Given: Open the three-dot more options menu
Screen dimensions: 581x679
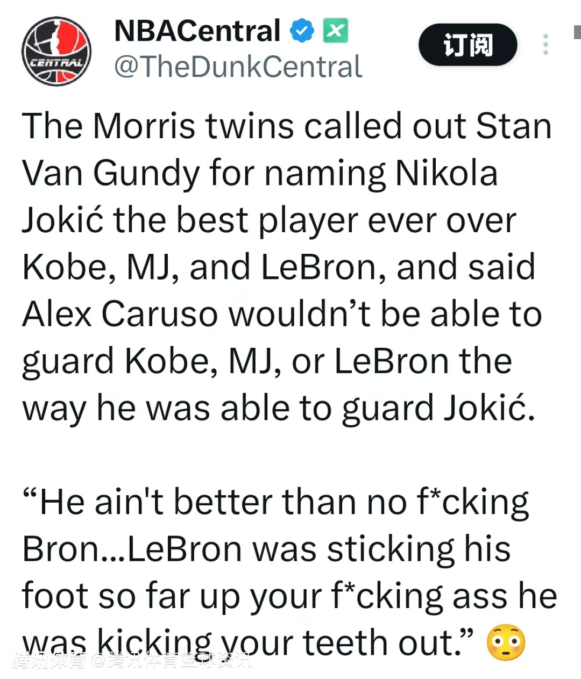Looking at the screenshot, I should [x=545, y=45].
